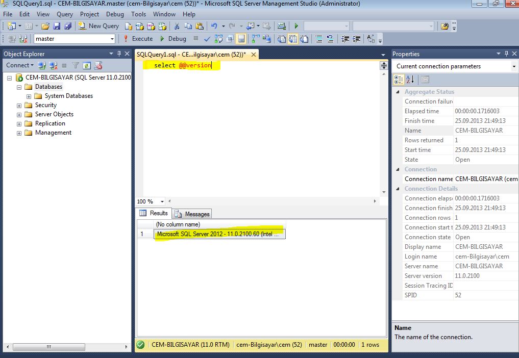
Task: Switch to the Messages tab
Action: (x=192, y=214)
